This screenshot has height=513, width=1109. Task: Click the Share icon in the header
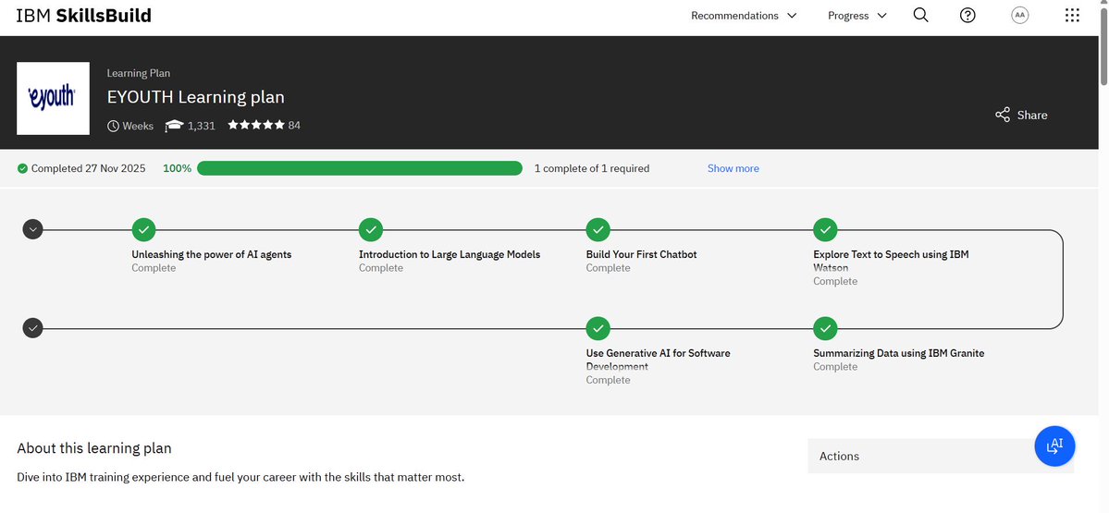pos(1003,115)
